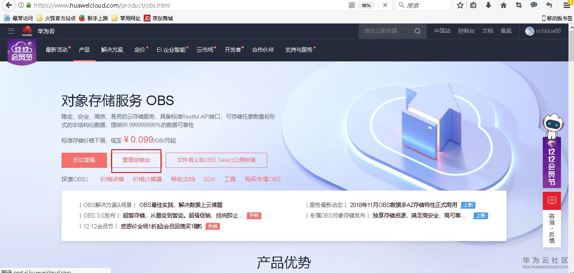Image resolution: width=574 pixels, height=273 pixels.
Task: Click richblue88 user avatar
Action: (530, 31)
